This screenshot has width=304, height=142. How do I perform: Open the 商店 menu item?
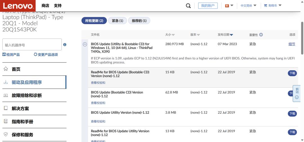pyautogui.click(x=45, y=6)
